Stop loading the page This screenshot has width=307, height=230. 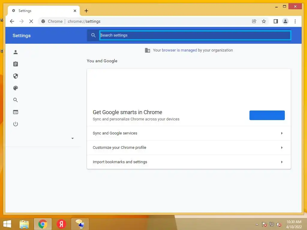(31, 21)
